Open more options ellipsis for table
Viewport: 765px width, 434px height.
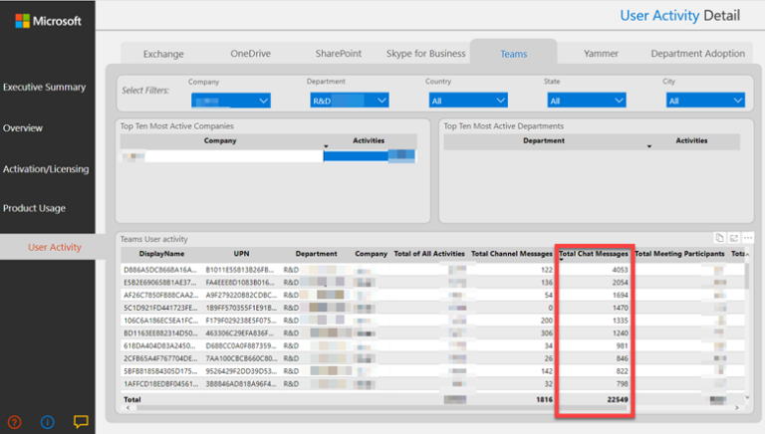[x=748, y=237]
